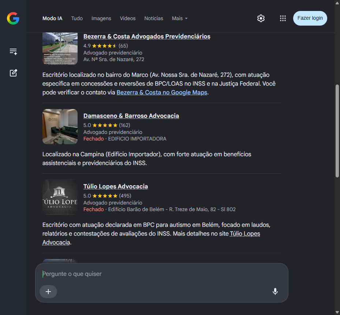Start a new search with the edit icon
The image size is (340, 315).
pyautogui.click(x=13, y=73)
